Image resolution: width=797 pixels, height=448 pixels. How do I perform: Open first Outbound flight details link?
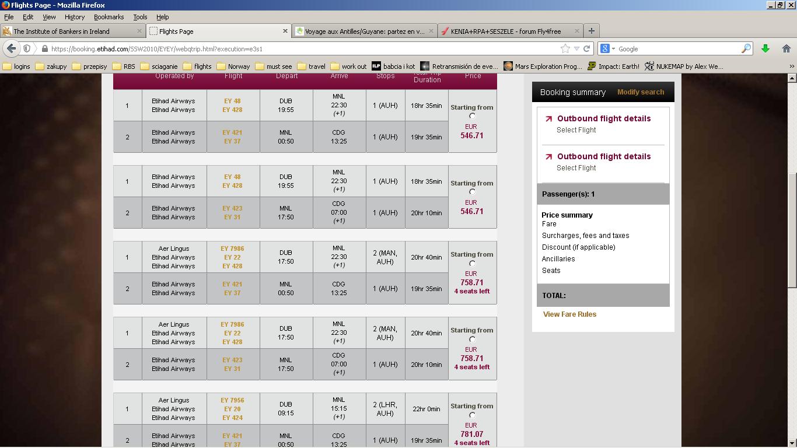[x=604, y=118]
